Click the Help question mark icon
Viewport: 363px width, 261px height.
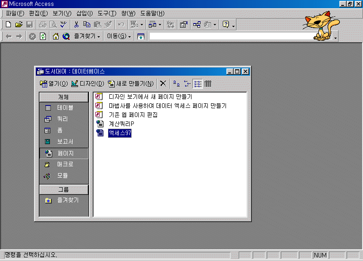[x=226, y=24]
